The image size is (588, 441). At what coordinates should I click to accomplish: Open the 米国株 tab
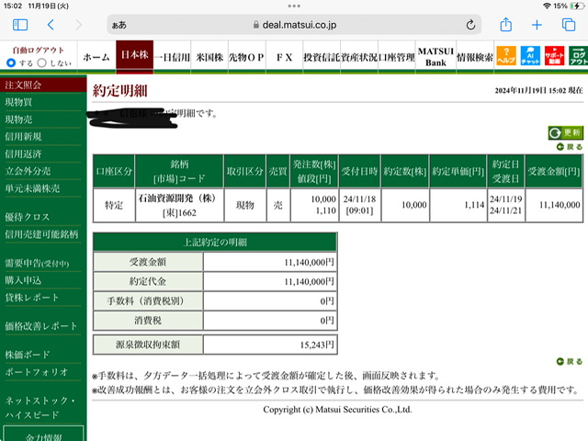(209, 57)
